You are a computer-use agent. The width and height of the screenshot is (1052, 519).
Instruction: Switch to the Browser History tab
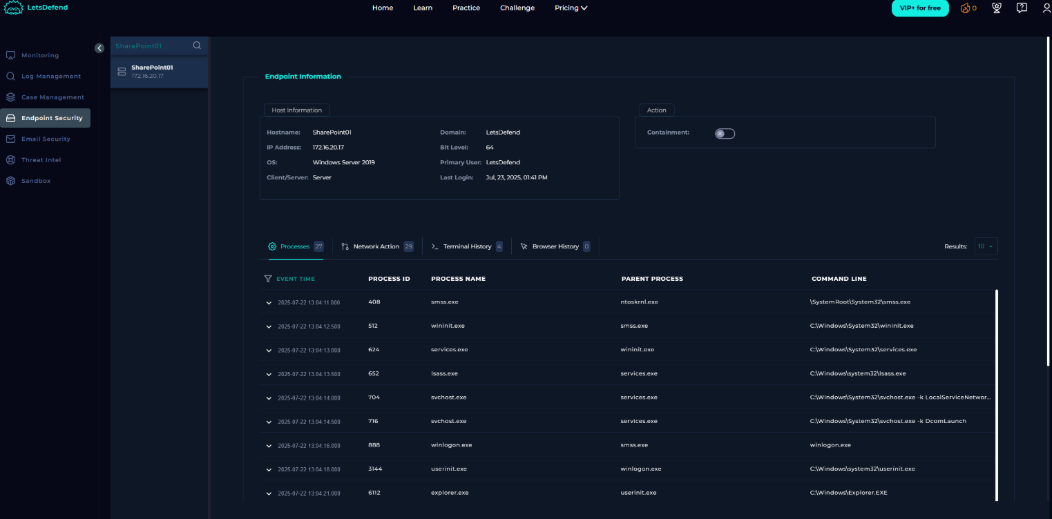click(x=555, y=246)
